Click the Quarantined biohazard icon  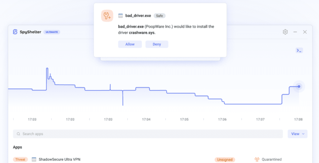[257, 160]
